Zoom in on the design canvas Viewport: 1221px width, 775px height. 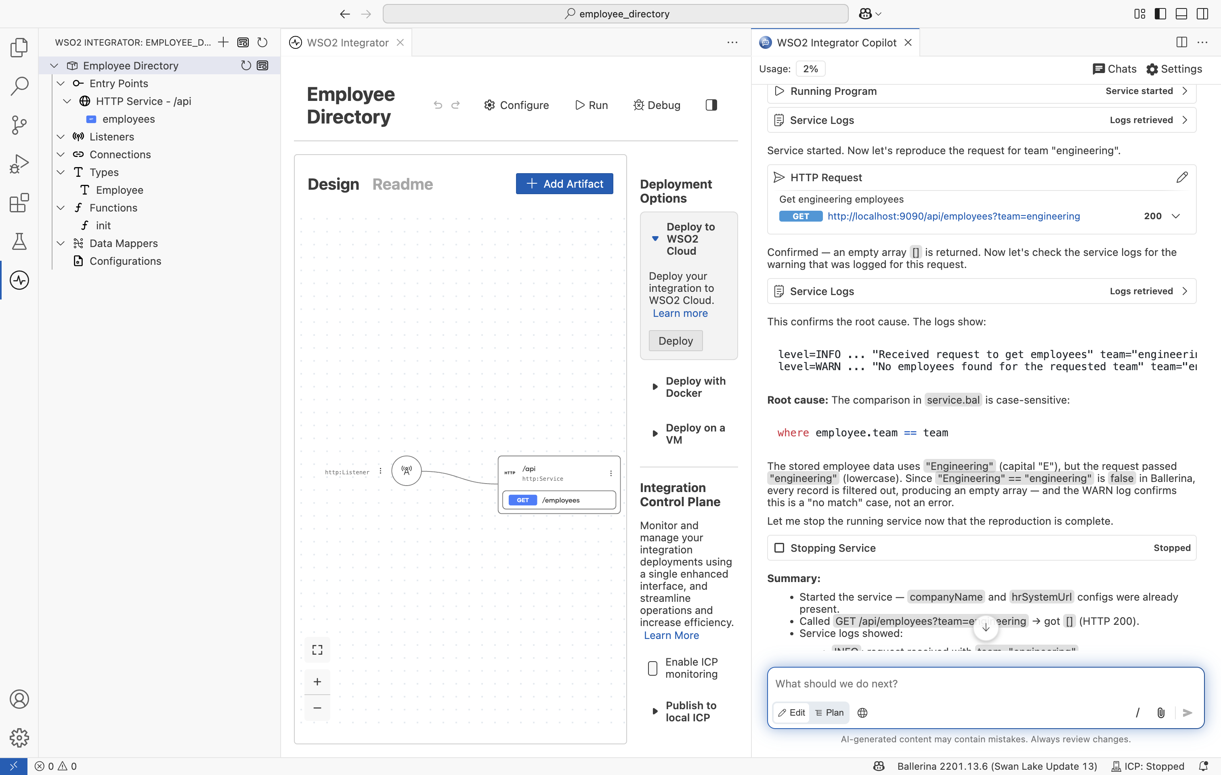[317, 682]
